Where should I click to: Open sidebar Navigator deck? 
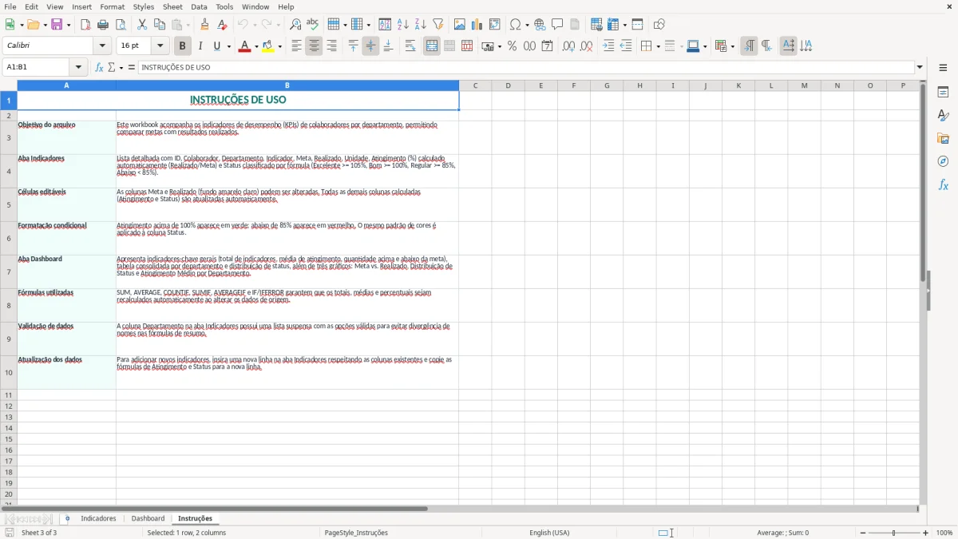pos(943,161)
